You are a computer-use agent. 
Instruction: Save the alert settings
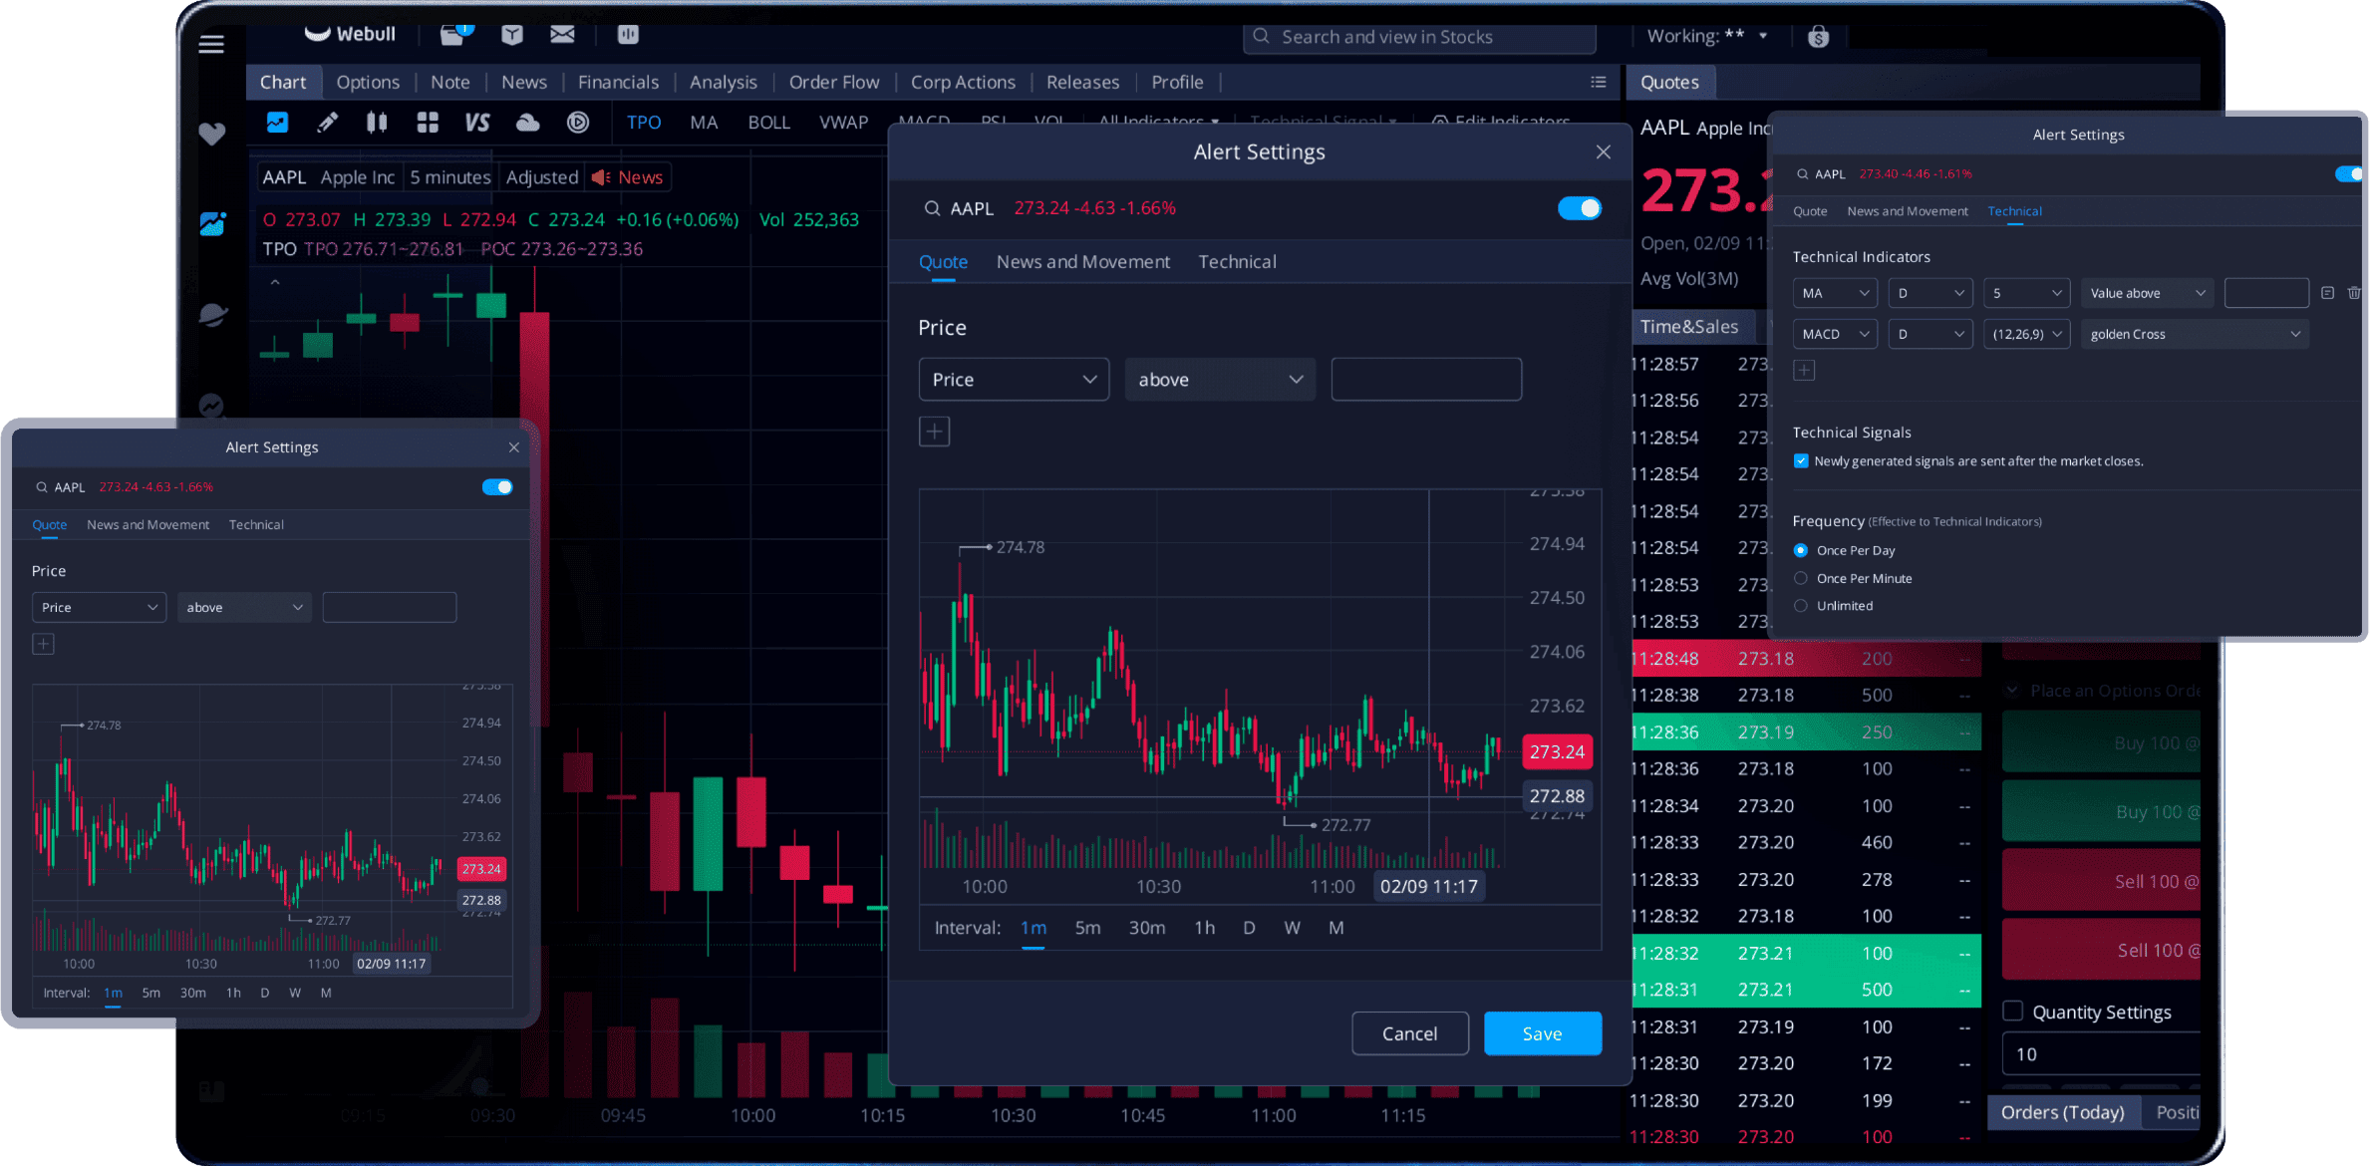click(1543, 1033)
